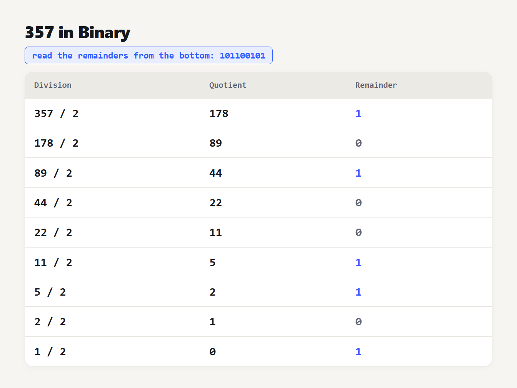Pick remainder "1" in the 1 / 2 row
The height and width of the screenshot is (388, 517).
(359, 352)
